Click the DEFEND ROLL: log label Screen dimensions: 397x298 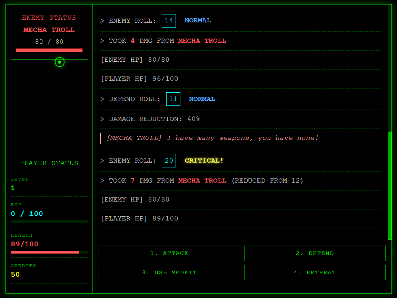[135, 99]
